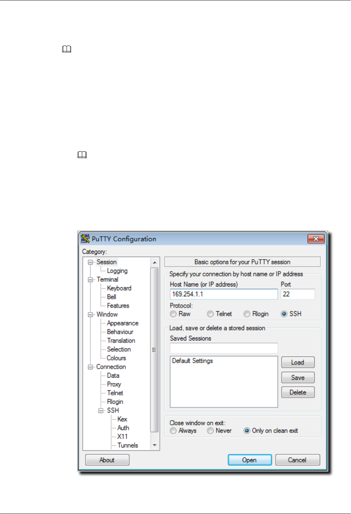The image size is (351, 514).
Task: Click the Delete session button
Action: [298, 392]
